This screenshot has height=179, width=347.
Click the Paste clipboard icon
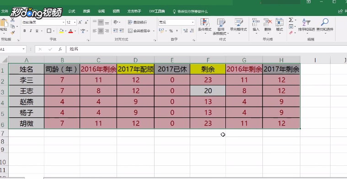click(x=4, y=23)
